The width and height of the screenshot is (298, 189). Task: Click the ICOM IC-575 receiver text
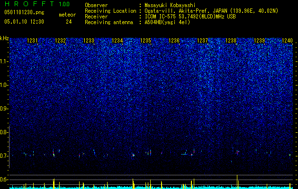[x=190, y=17]
